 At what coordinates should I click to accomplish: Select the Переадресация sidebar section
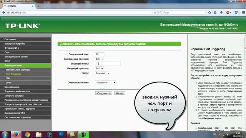pyautogui.click(x=25, y=65)
